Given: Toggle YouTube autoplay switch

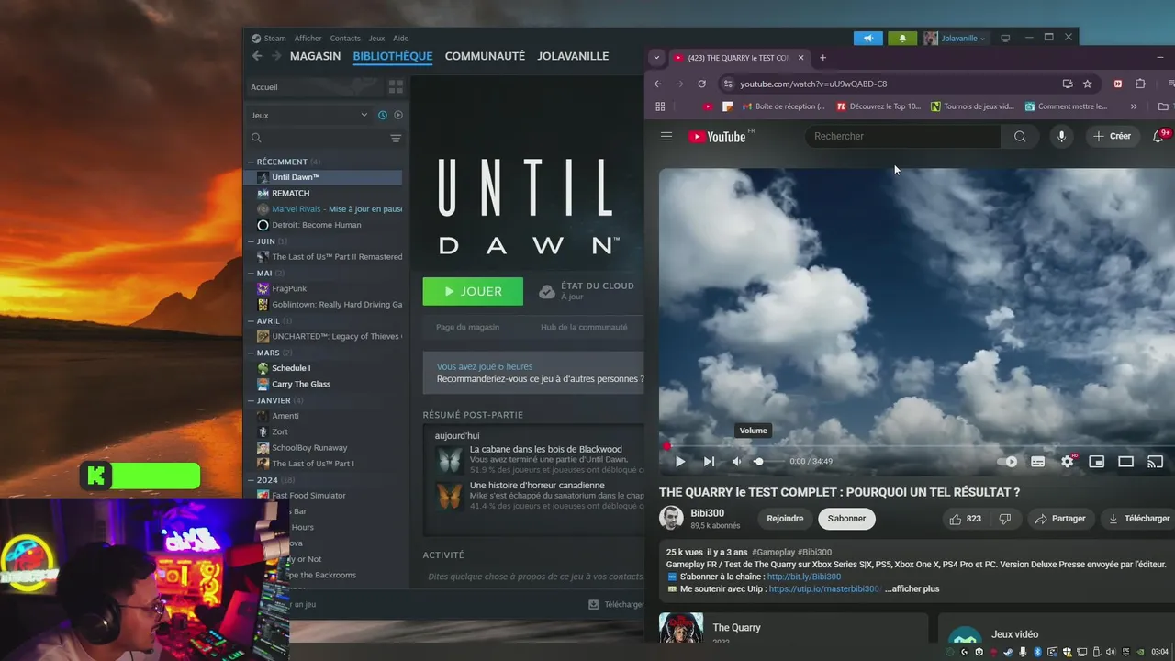Looking at the screenshot, I should (x=1007, y=462).
